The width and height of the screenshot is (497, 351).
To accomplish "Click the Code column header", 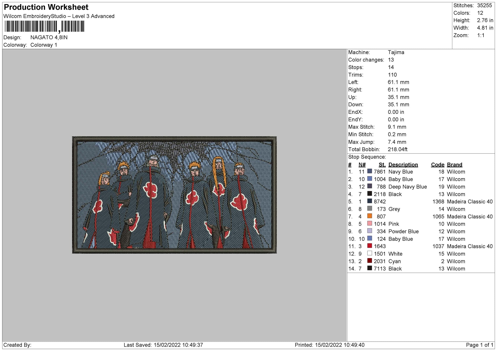I will (x=437, y=165).
